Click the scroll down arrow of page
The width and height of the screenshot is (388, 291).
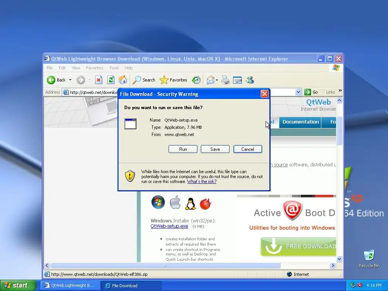[x=339, y=259]
